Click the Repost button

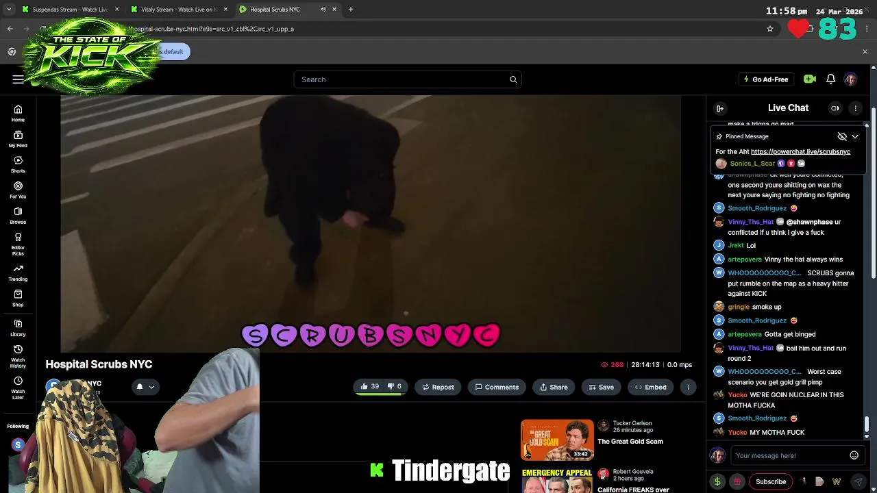click(x=438, y=387)
